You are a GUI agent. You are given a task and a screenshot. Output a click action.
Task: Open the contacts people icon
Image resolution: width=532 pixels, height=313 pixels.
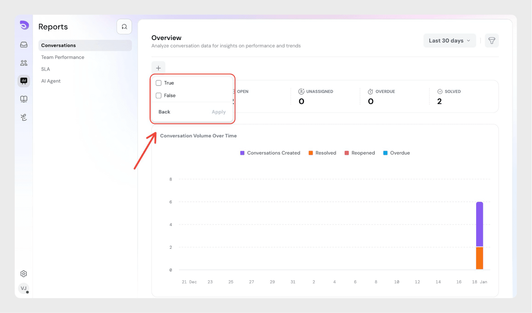tap(24, 63)
